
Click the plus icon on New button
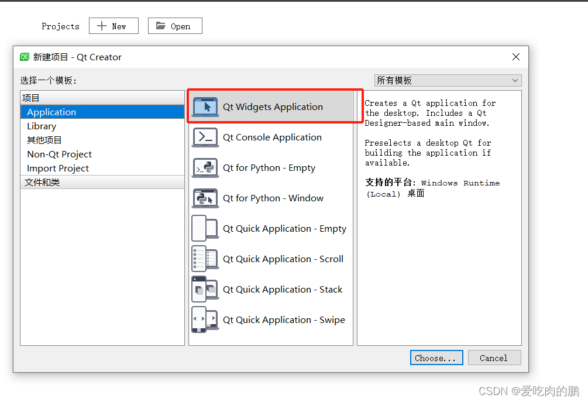point(102,26)
